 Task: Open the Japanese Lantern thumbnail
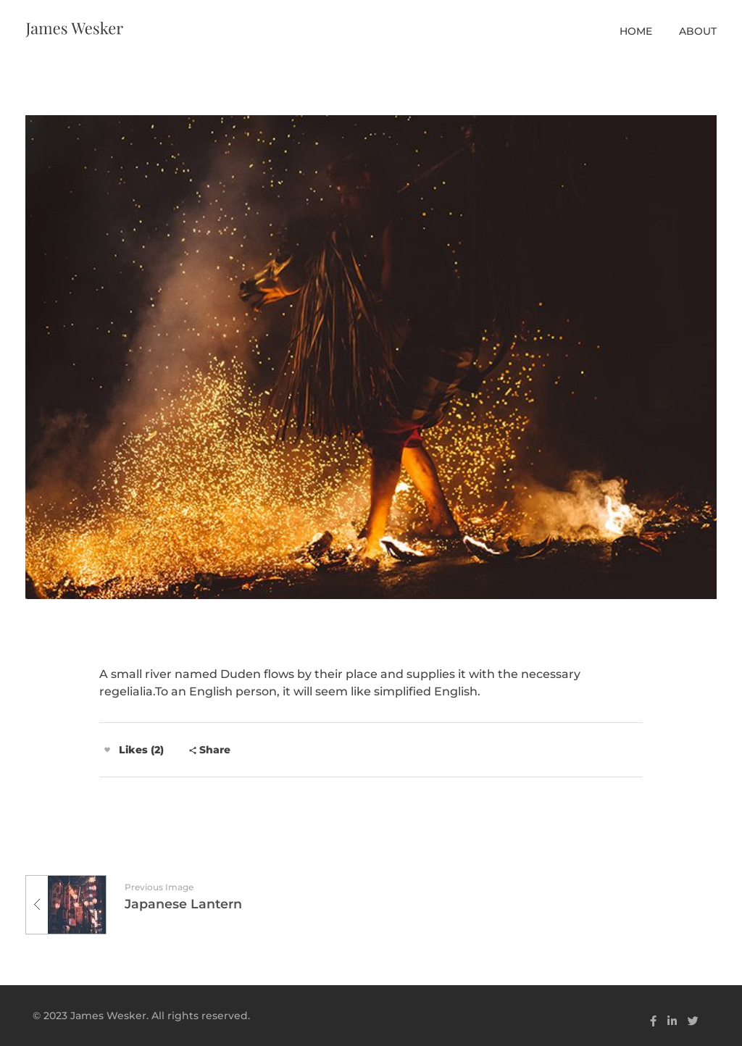point(77,905)
